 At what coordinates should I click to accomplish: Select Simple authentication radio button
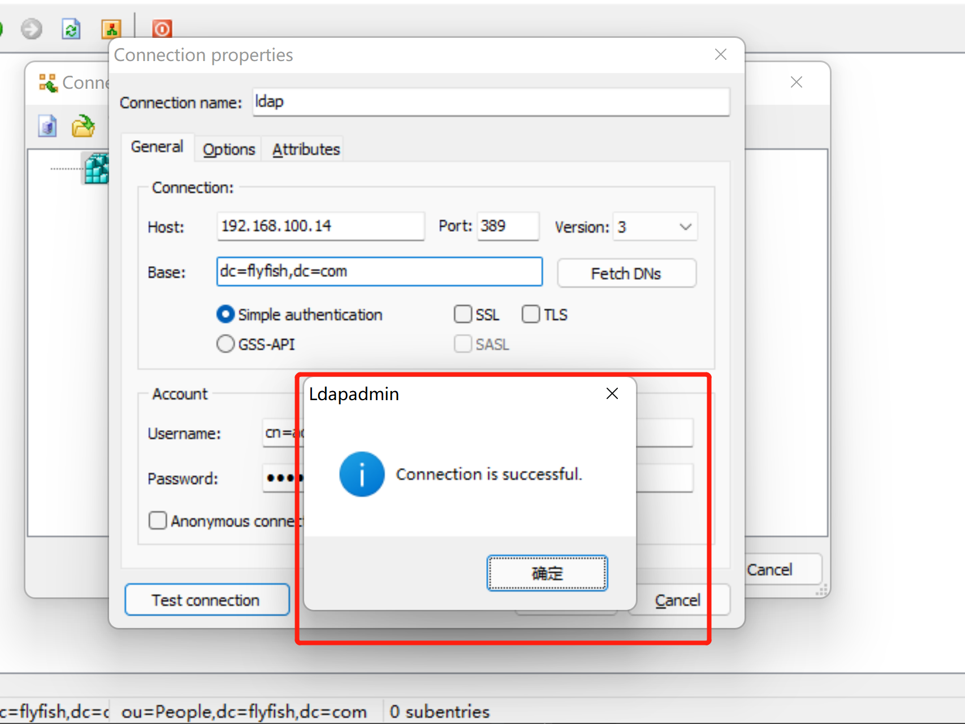click(x=226, y=314)
